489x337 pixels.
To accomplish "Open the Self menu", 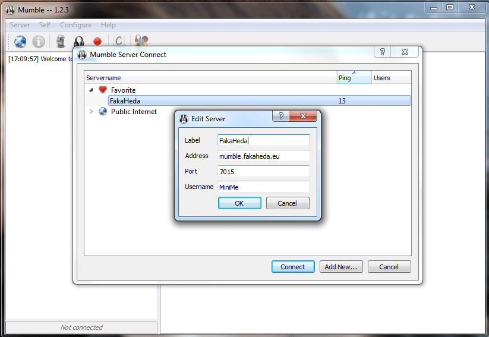I will tap(45, 25).
